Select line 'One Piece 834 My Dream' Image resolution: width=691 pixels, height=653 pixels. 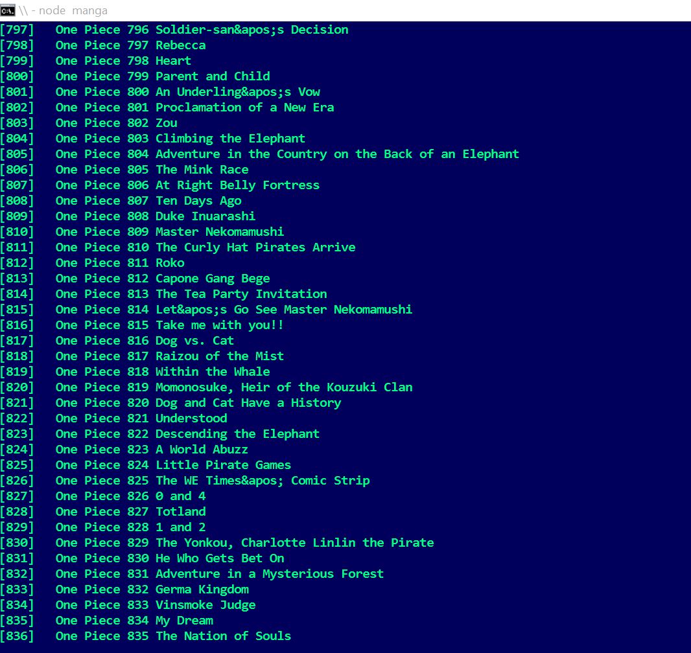pos(134,621)
